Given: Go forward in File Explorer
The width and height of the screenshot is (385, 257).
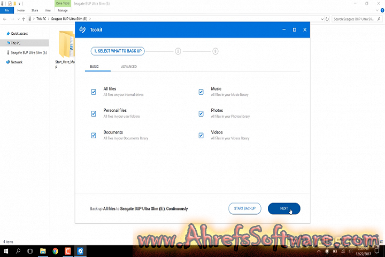Looking at the screenshot, I should [x=12, y=19].
